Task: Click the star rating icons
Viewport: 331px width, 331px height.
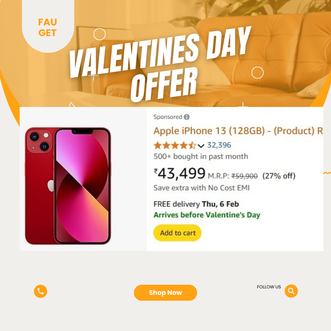Action: pos(175,146)
